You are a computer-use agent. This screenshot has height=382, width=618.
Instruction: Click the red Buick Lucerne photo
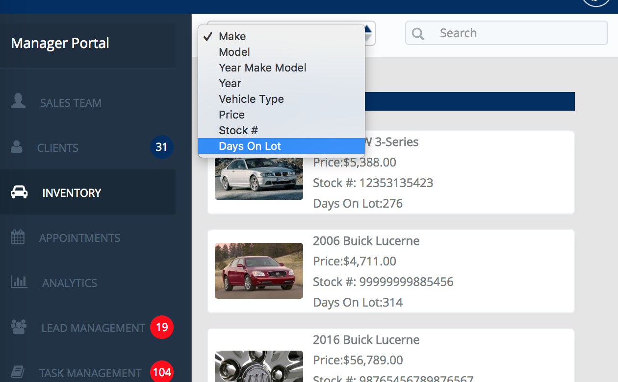(259, 271)
